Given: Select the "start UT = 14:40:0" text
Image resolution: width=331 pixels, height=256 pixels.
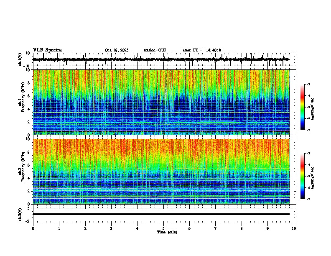Looking at the screenshot, I should pos(202,50).
